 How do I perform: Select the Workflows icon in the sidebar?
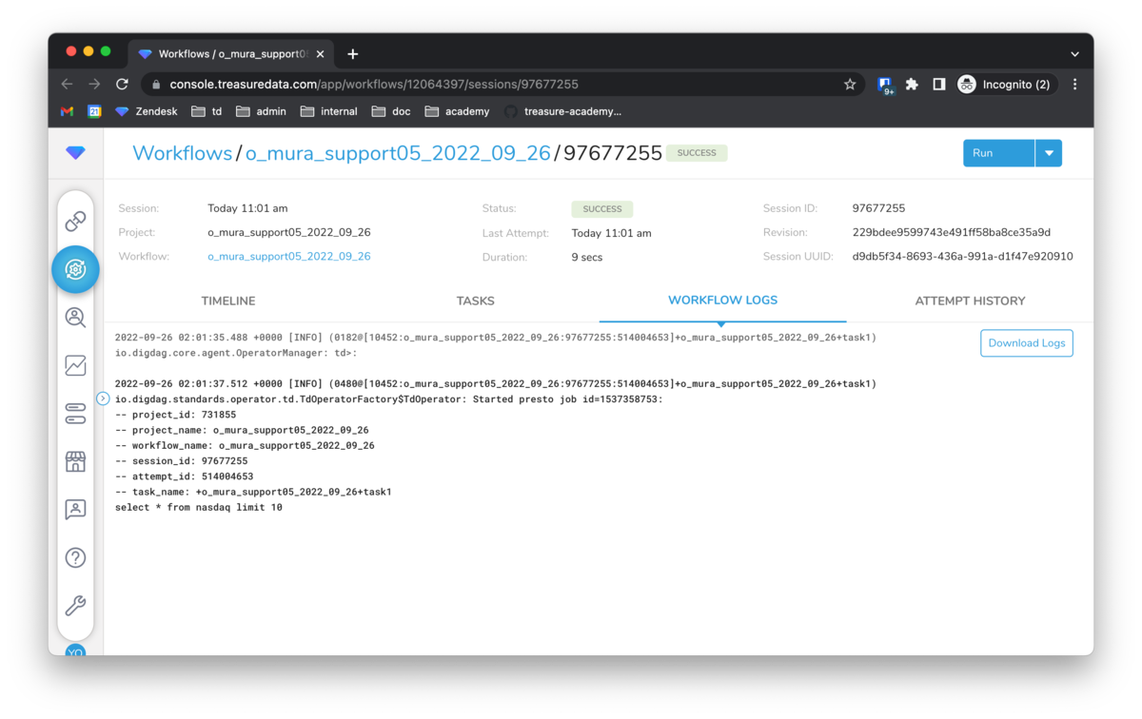click(75, 269)
